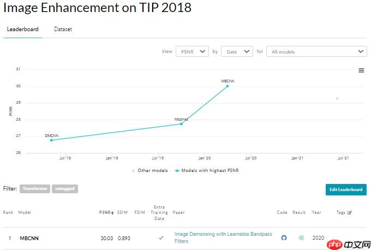Open the MBCNN result entry icon
This screenshot has width=371, height=250.
click(301, 238)
